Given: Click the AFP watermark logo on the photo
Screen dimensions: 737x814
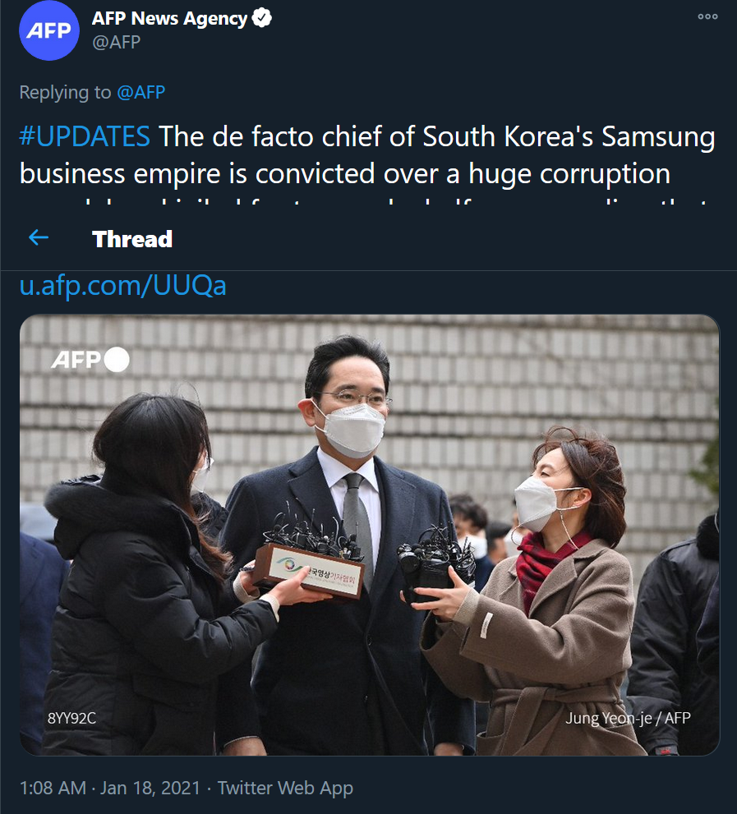Looking at the screenshot, I should point(90,359).
